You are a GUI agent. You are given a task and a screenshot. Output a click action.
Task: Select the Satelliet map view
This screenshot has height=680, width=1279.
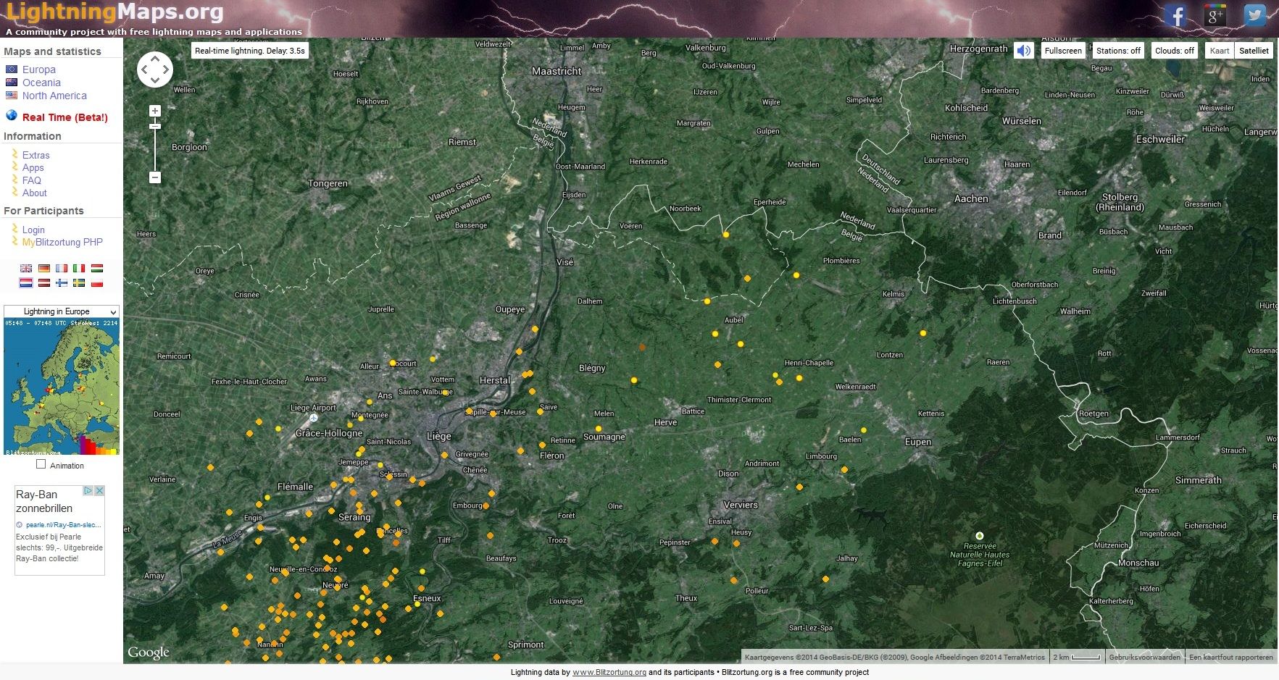click(x=1254, y=51)
